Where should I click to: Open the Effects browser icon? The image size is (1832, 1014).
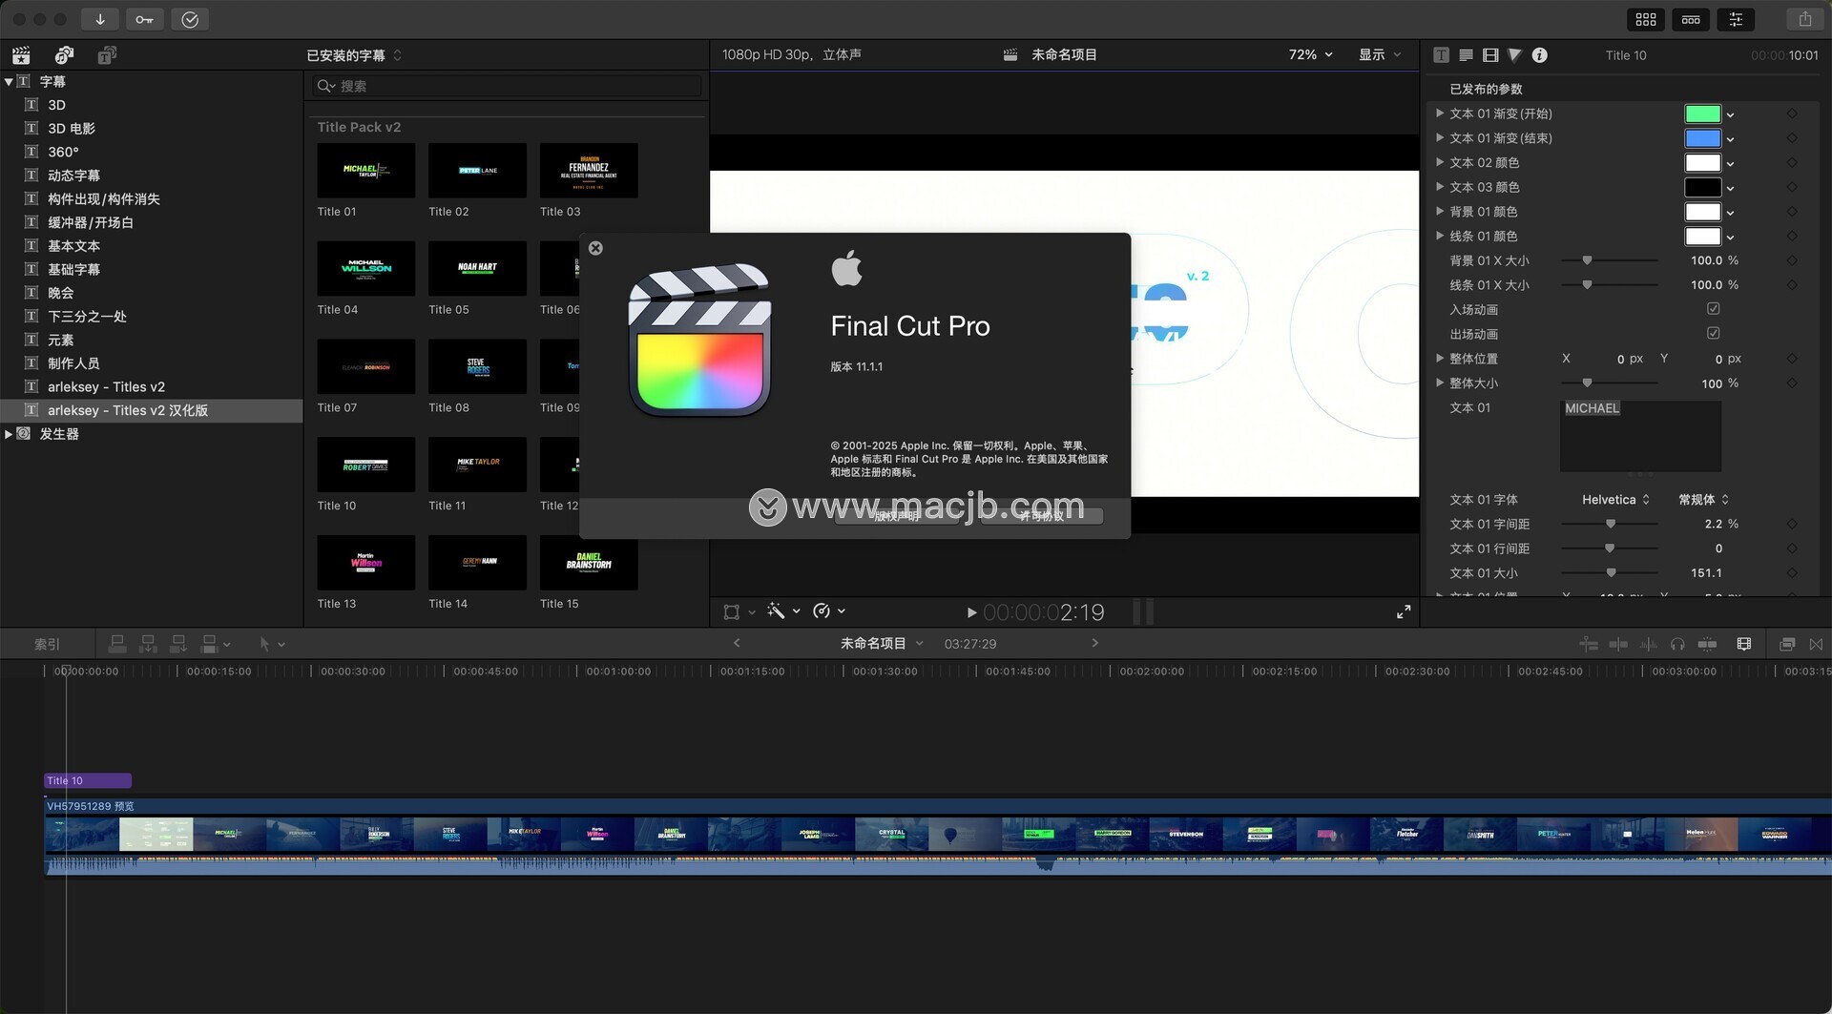click(x=1787, y=645)
